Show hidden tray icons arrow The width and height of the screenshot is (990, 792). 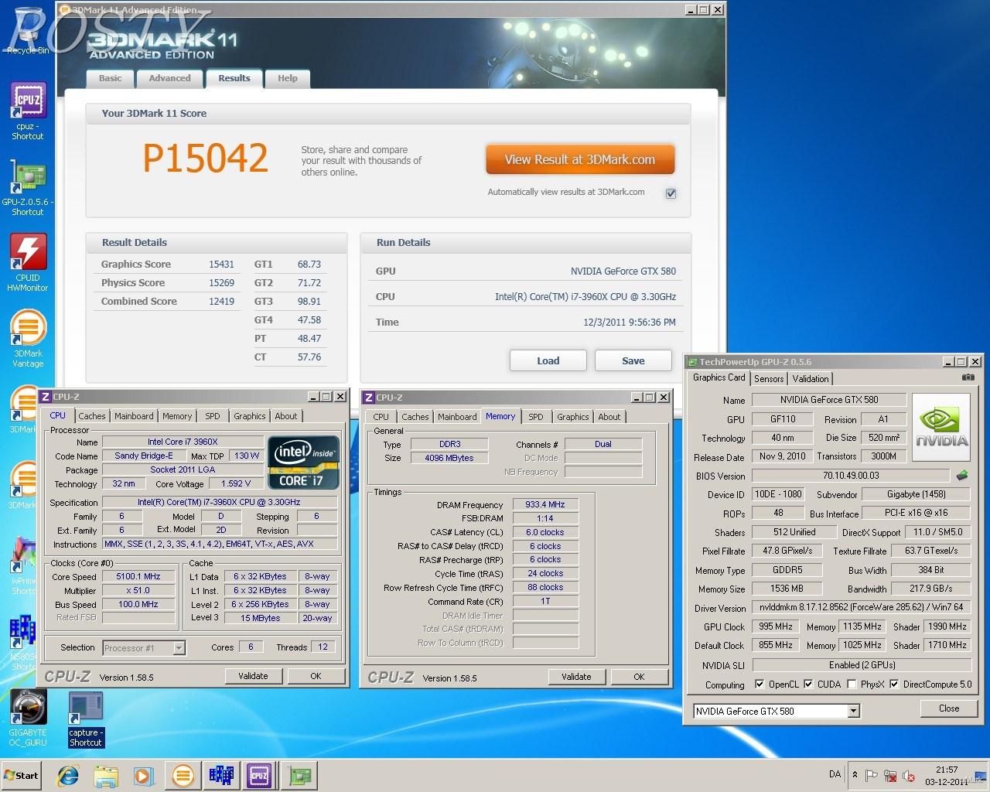coord(855,774)
